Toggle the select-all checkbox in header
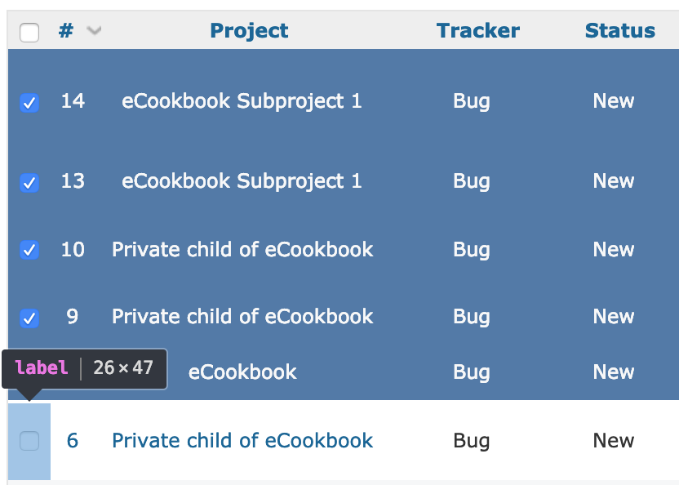This screenshot has height=485, width=679. click(x=29, y=33)
